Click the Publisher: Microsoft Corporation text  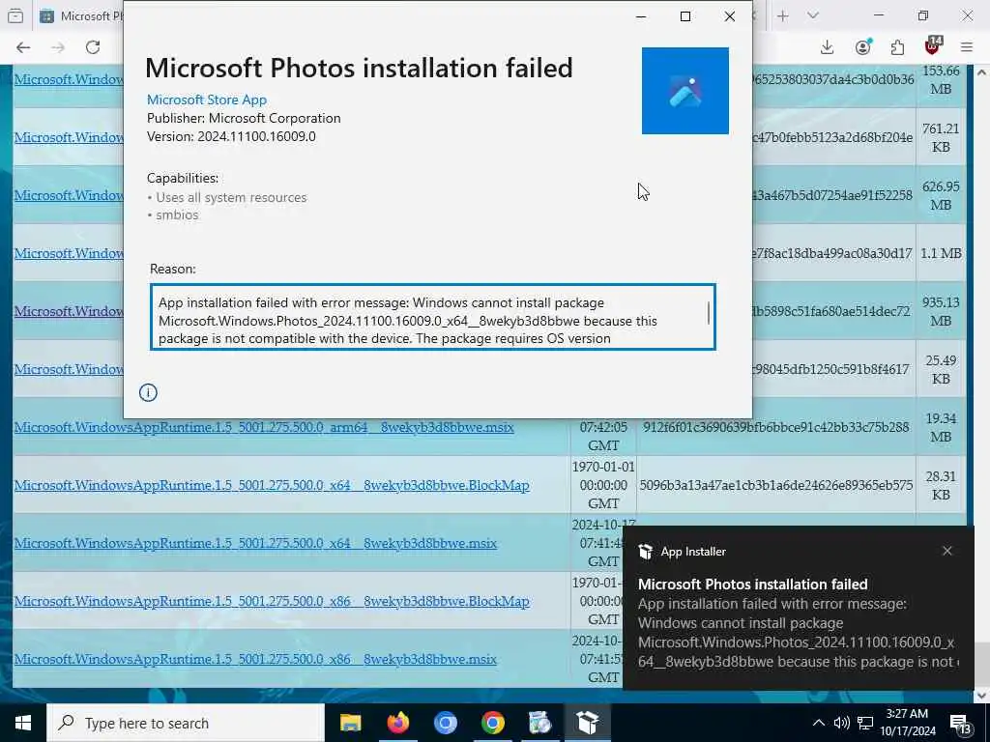244,118
